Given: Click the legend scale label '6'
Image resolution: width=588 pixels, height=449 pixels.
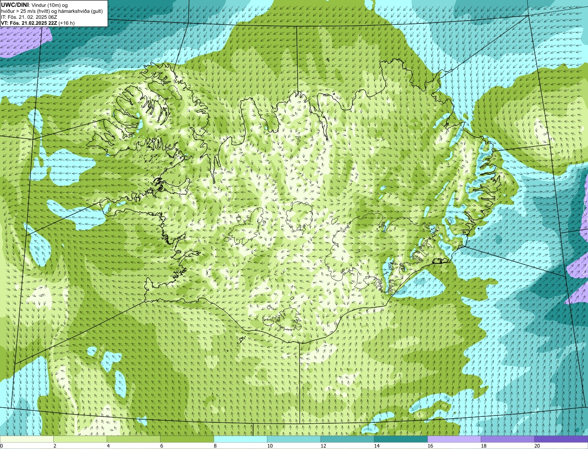Looking at the screenshot, I should 162,446.
